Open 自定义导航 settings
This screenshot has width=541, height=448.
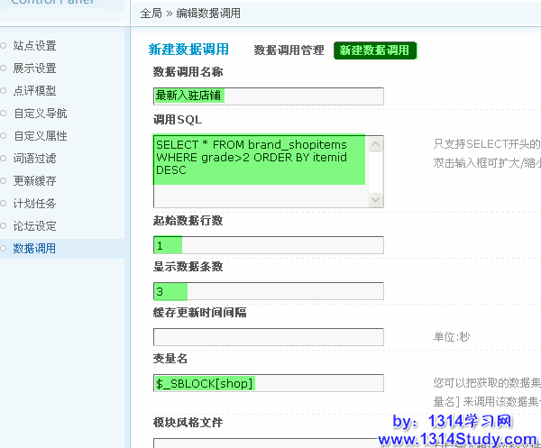point(40,114)
